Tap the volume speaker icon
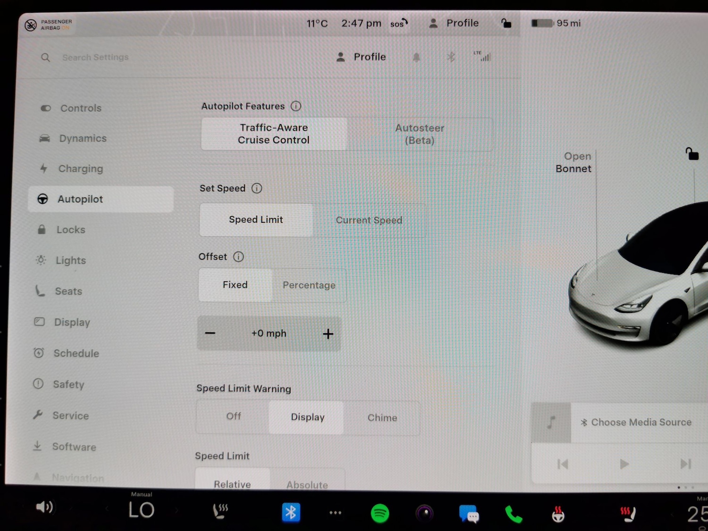Viewport: 708px width, 531px height. (x=45, y=507)
